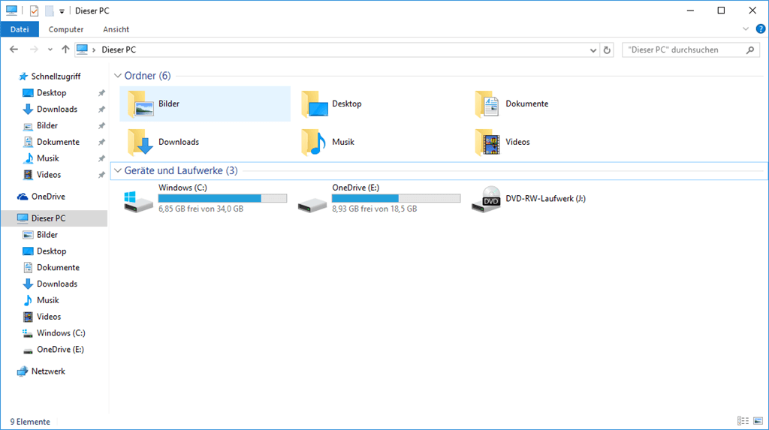Select the DVD-RW-Laufwerk (J:) drive

[529, 199]
